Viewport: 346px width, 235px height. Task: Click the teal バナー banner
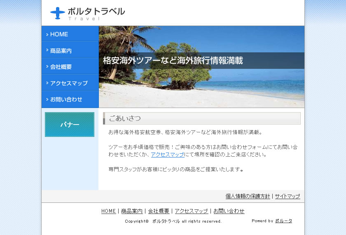[70, 125]
